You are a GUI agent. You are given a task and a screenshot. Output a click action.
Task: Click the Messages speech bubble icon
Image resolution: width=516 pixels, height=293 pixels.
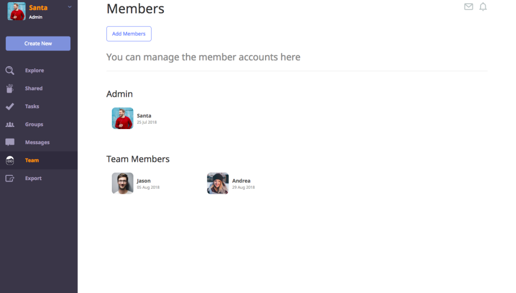10,142
